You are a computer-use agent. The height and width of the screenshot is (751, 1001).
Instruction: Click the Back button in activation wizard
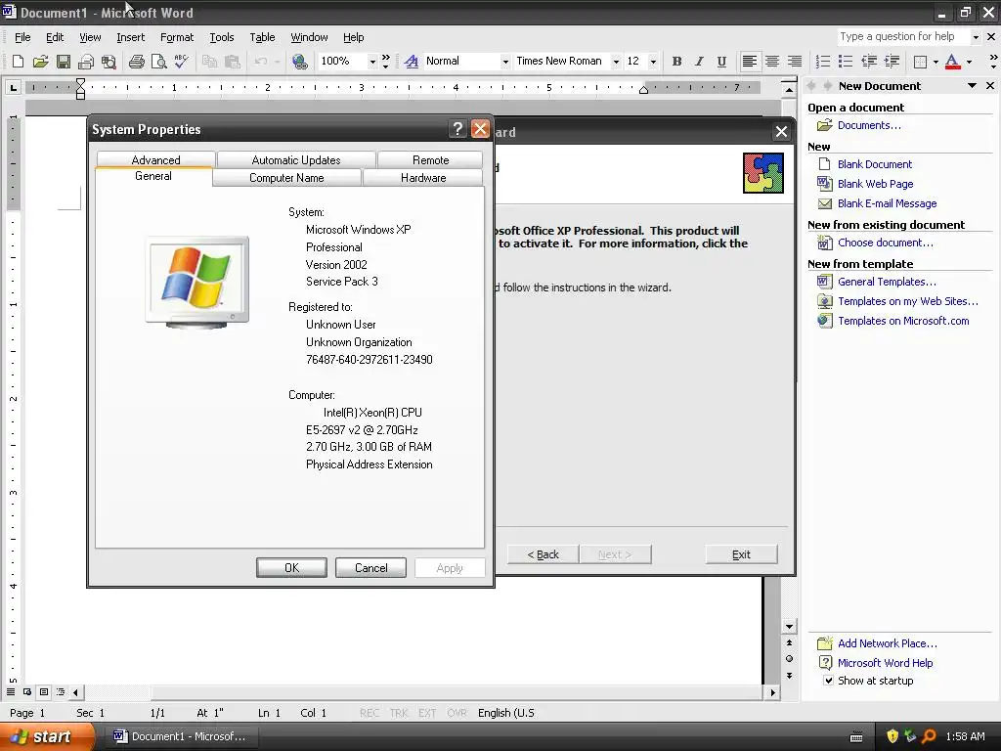tap(544, 554)
